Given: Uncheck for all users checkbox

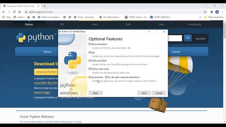Looking at the screenshot, I should (x=106, y=77).
